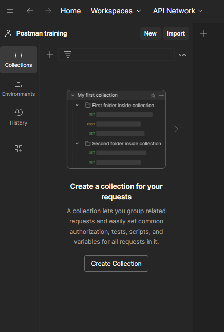Go to the Home menu item
Screen dimensions: 224x332
[x=70, y=11]
